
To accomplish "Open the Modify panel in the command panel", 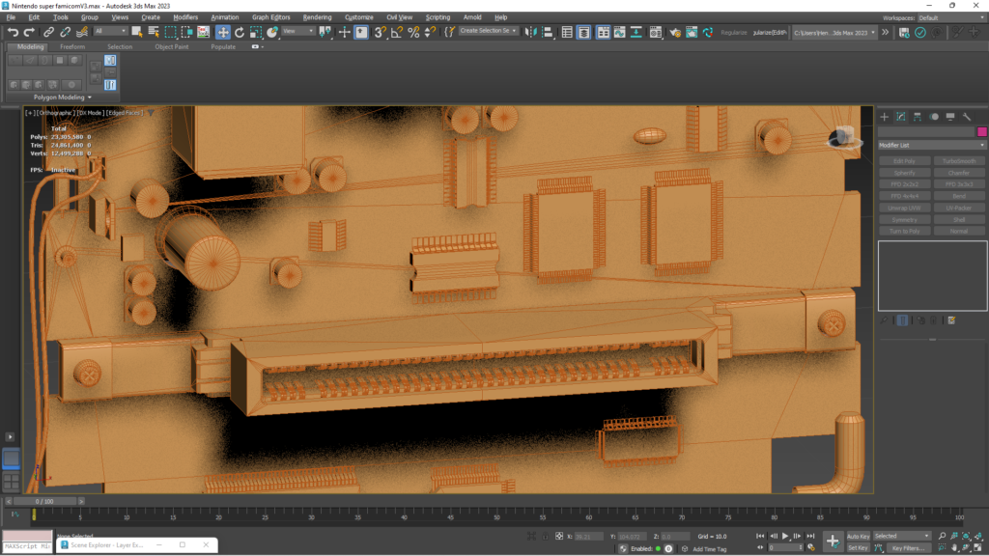I will [901, 117].
